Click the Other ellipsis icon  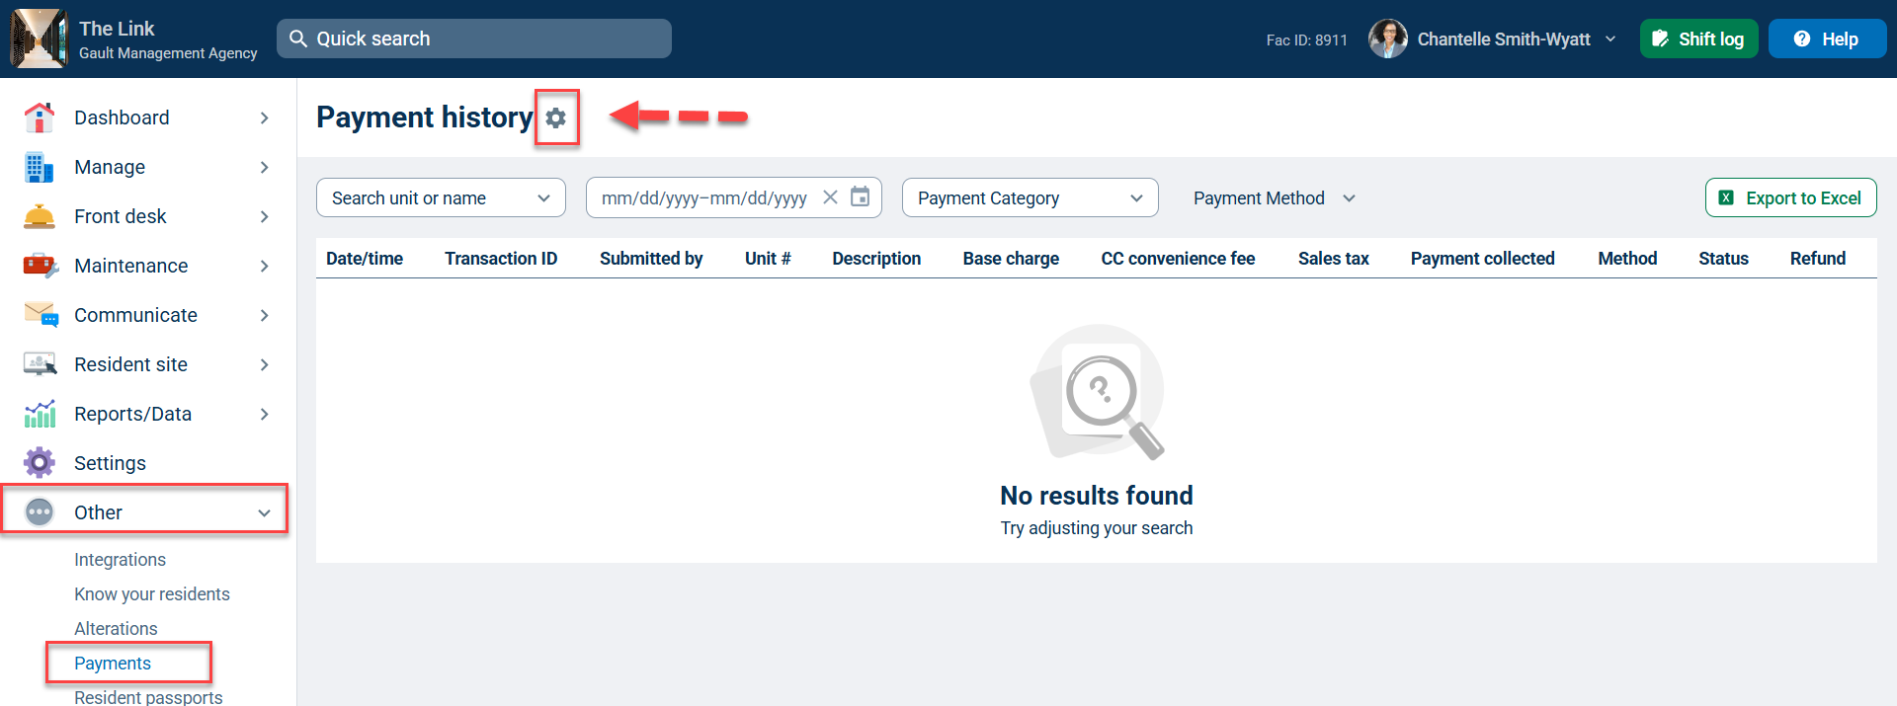click(x=40, y=512)
